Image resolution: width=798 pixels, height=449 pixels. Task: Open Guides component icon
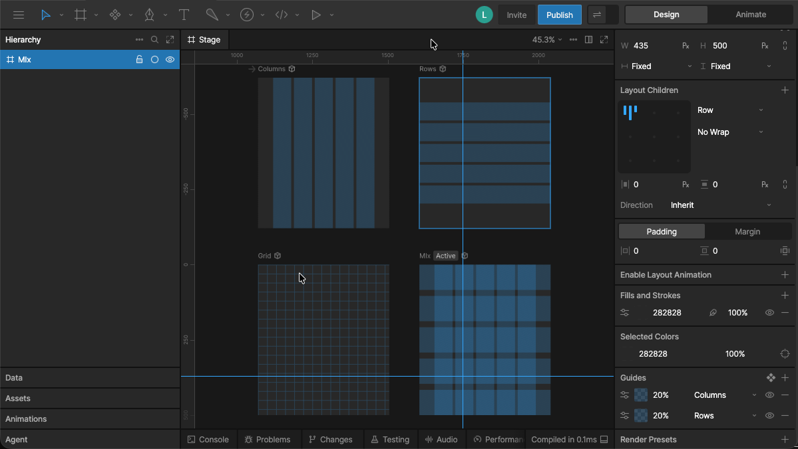coord(771,378)
